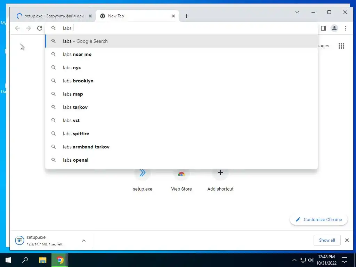Click the Chrome taskbar icon
The height and width of the screenshot is (267, 356).
click(60, 260)
